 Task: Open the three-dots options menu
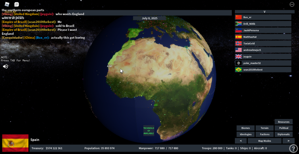click(292, 4)
